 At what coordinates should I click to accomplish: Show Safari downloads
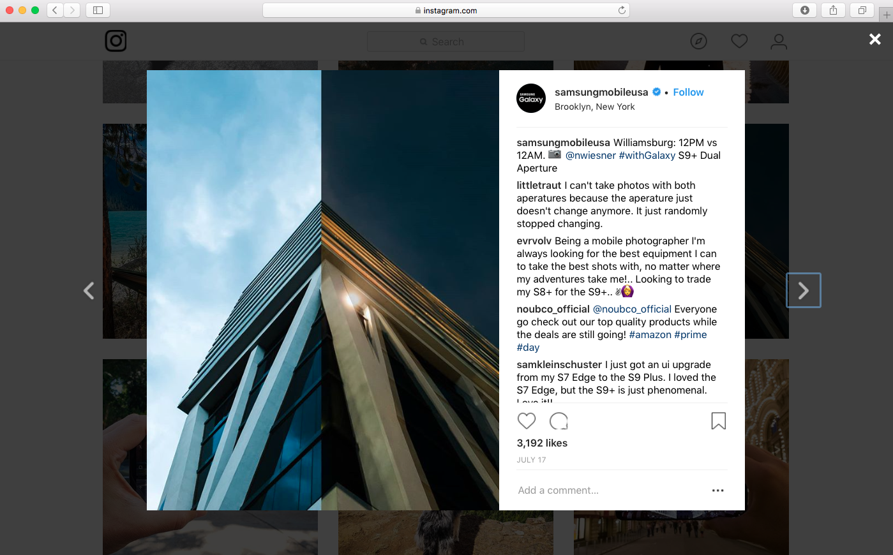[x=804, y=10]
